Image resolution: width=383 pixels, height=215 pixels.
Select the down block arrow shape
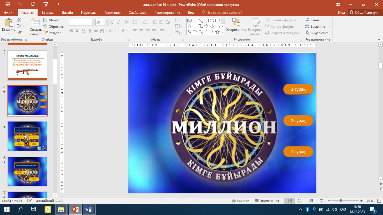212,26
